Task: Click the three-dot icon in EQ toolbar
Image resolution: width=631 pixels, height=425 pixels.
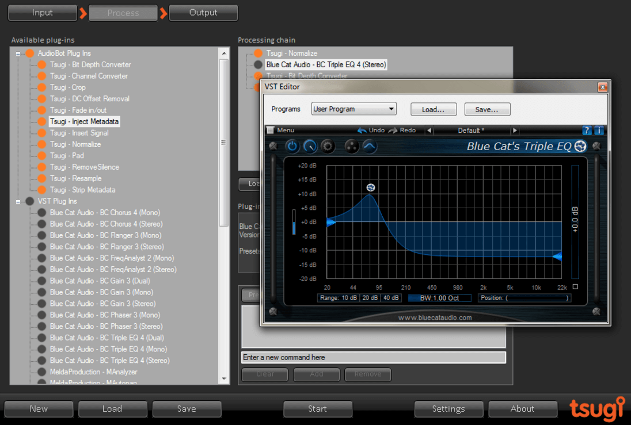Action: pyautogui.click(x=351, y=146)
